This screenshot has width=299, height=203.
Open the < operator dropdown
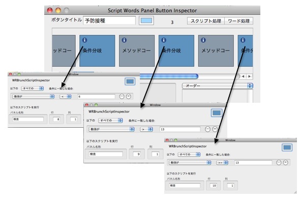point(65,97)
